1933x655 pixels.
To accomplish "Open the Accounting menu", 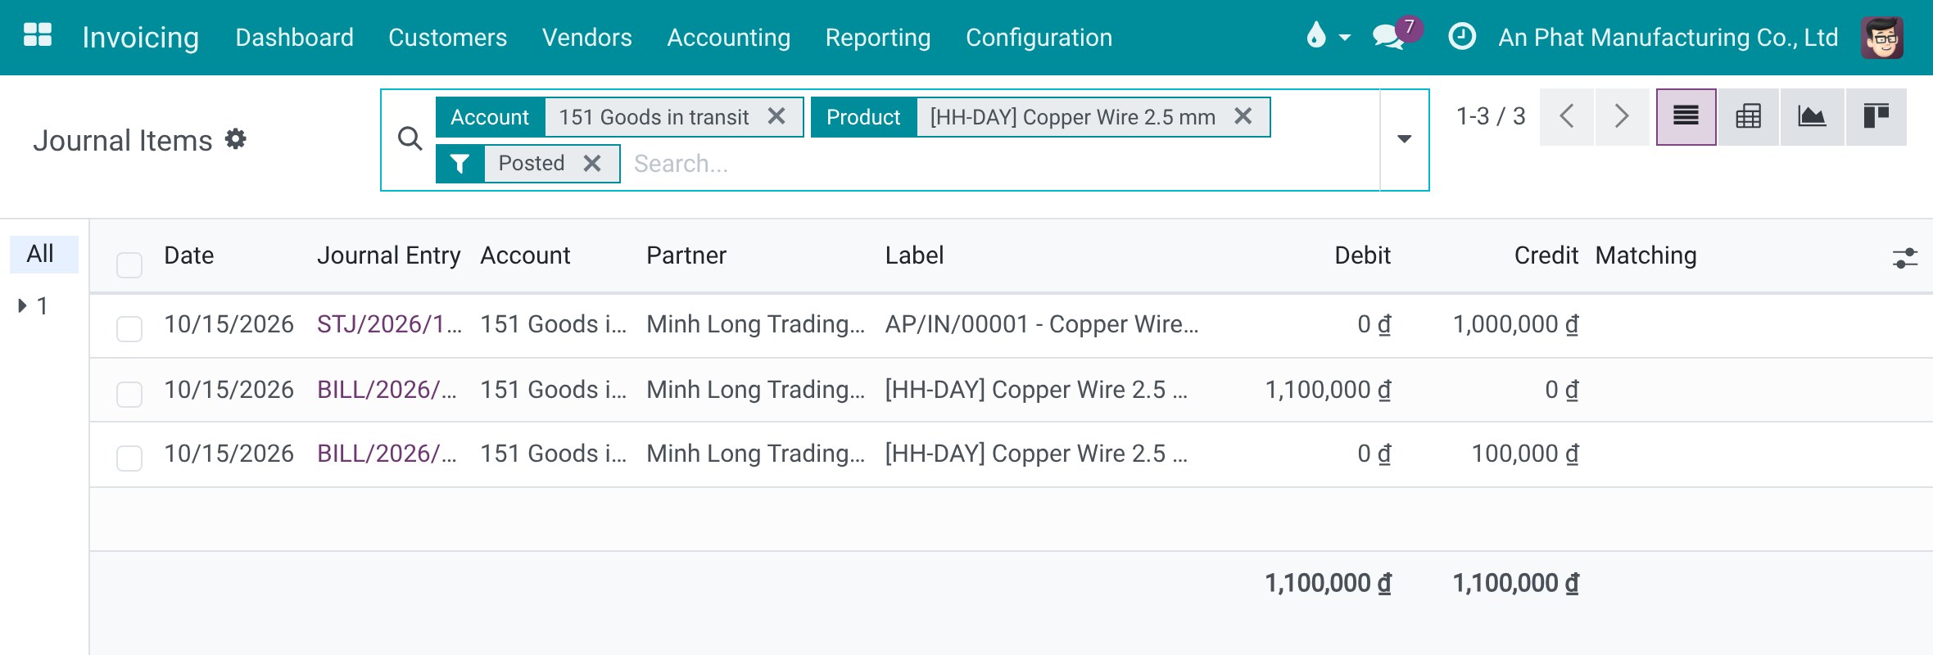I will 728,38.
